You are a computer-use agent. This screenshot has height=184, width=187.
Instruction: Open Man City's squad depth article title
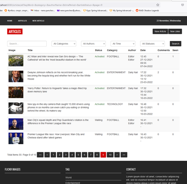coord(58,122)
